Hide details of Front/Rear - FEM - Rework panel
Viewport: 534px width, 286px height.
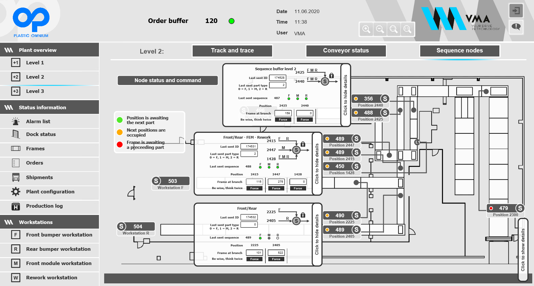pyautogui.click(x=317, y=164)
